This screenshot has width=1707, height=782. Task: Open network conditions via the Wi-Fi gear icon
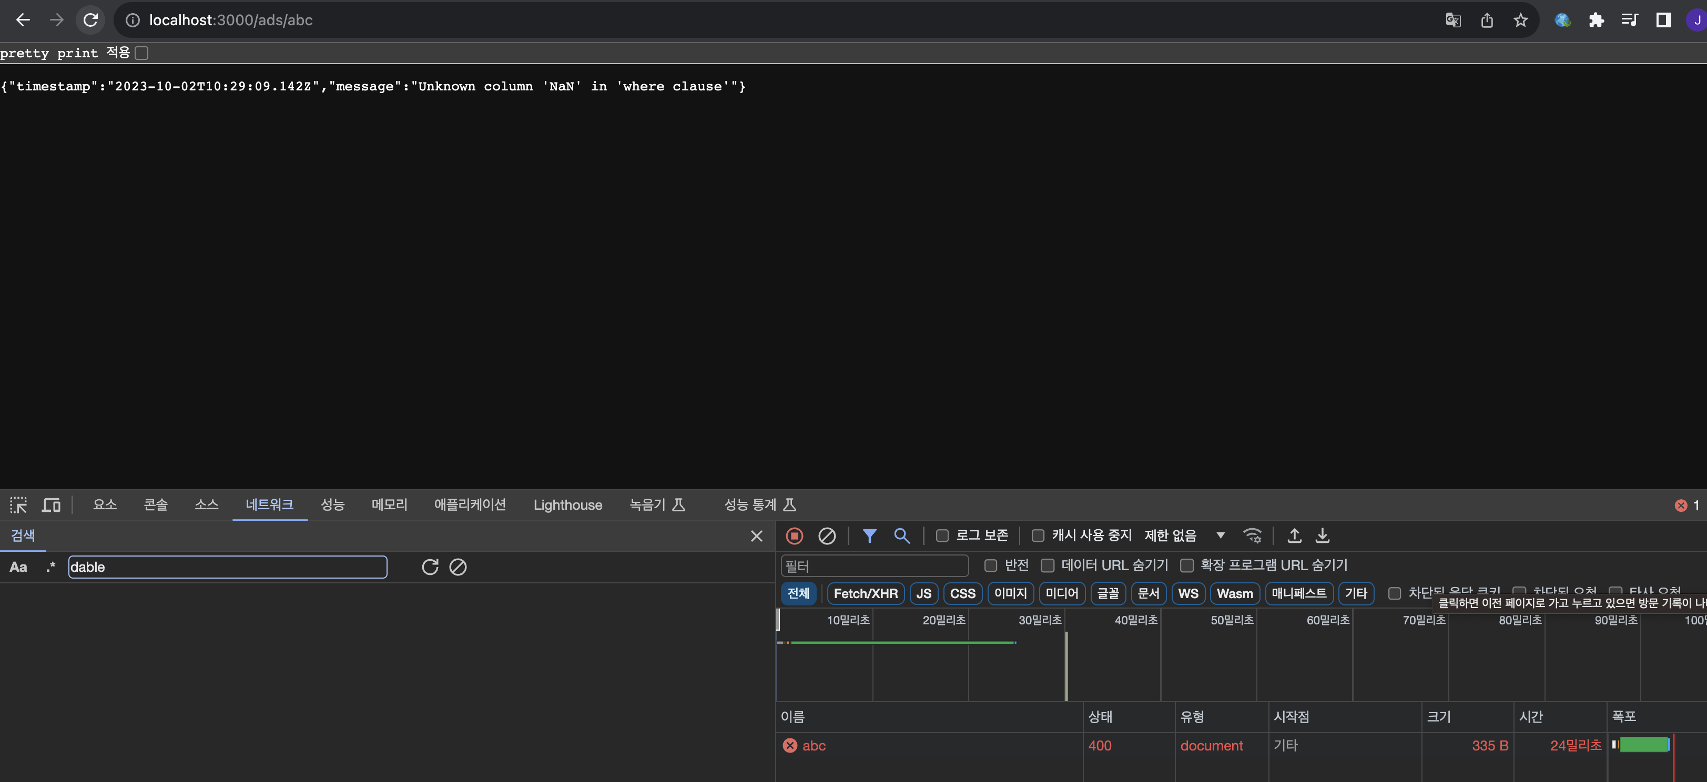pyautogui.click(x=1252, y=536)
